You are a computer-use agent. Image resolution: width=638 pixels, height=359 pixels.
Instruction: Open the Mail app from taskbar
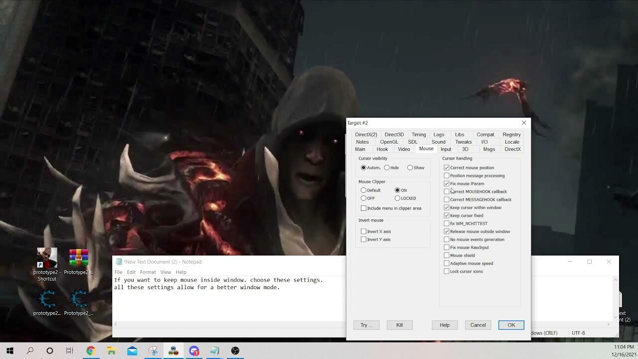click(132, 351)
